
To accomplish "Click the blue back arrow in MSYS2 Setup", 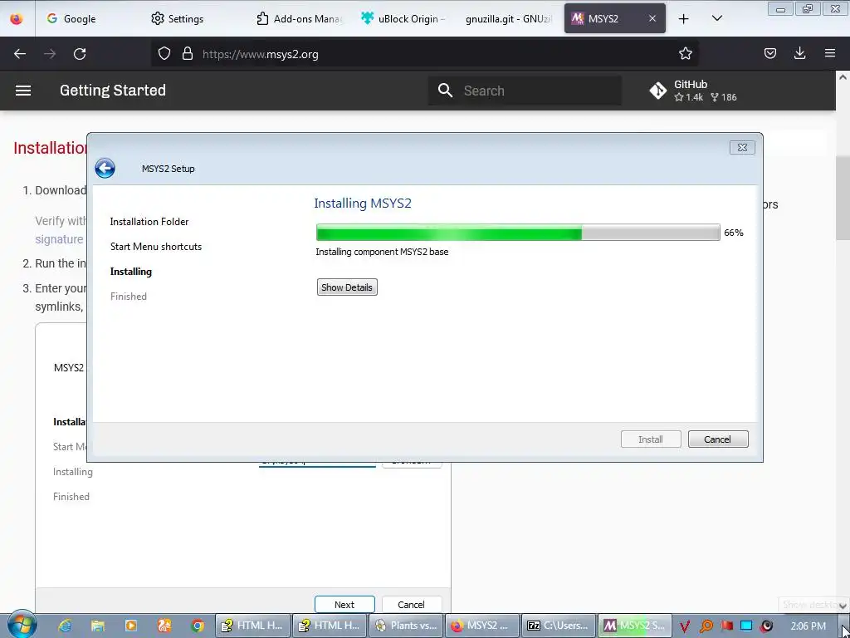I will pyautogui.click(x=105, y=168).
